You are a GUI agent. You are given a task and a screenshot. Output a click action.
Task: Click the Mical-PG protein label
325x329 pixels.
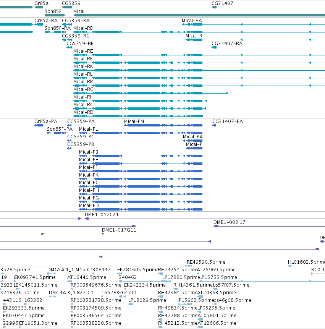point(89,198)
